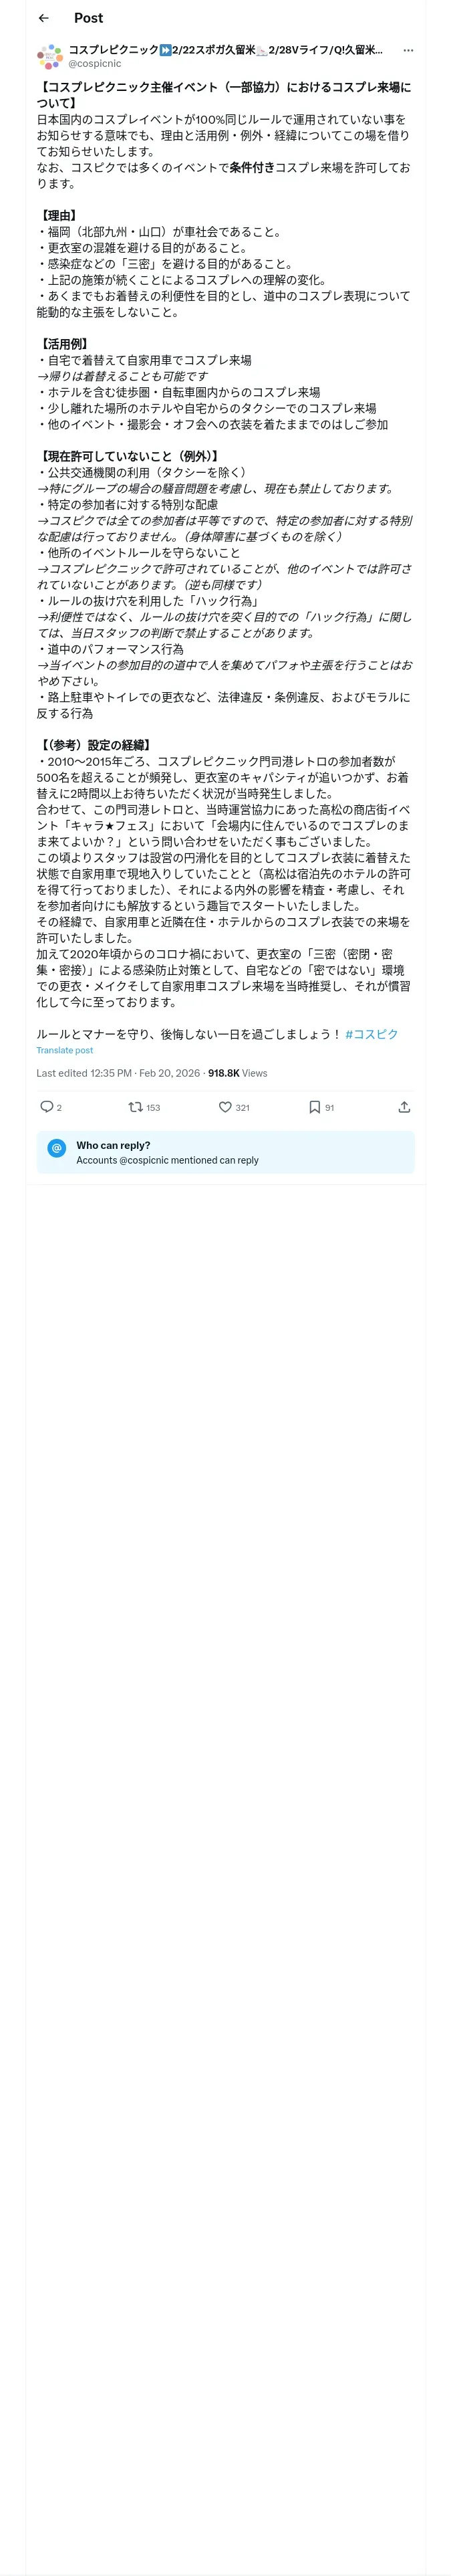
Task: Open the three-dot more options menu
Action: click(407, 50)
